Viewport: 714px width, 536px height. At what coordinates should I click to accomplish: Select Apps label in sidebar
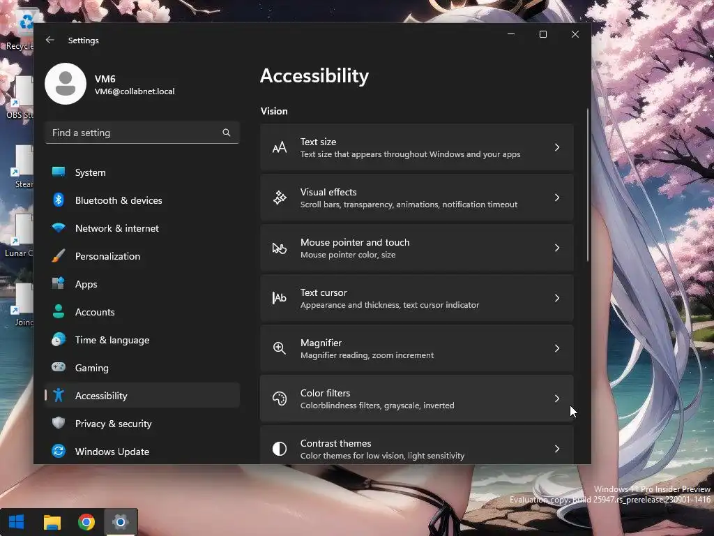pos(86,284)
